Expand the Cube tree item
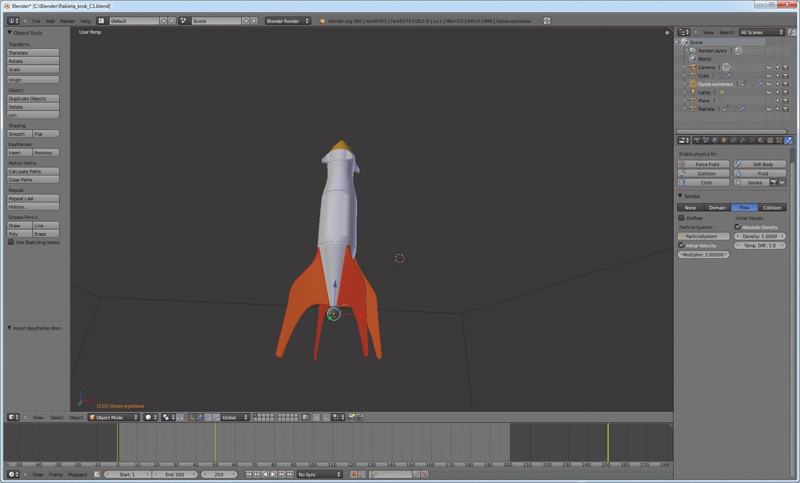800x483 pixels. [684, 76]
